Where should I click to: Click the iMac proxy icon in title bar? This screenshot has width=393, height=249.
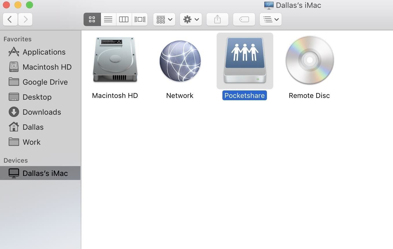(x=269, y=5)
